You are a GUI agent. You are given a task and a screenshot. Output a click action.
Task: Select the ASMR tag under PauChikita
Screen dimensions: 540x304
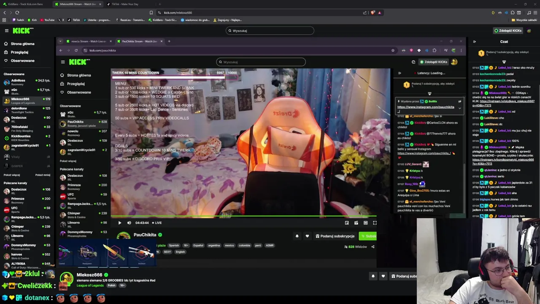[x=270, y=245]
